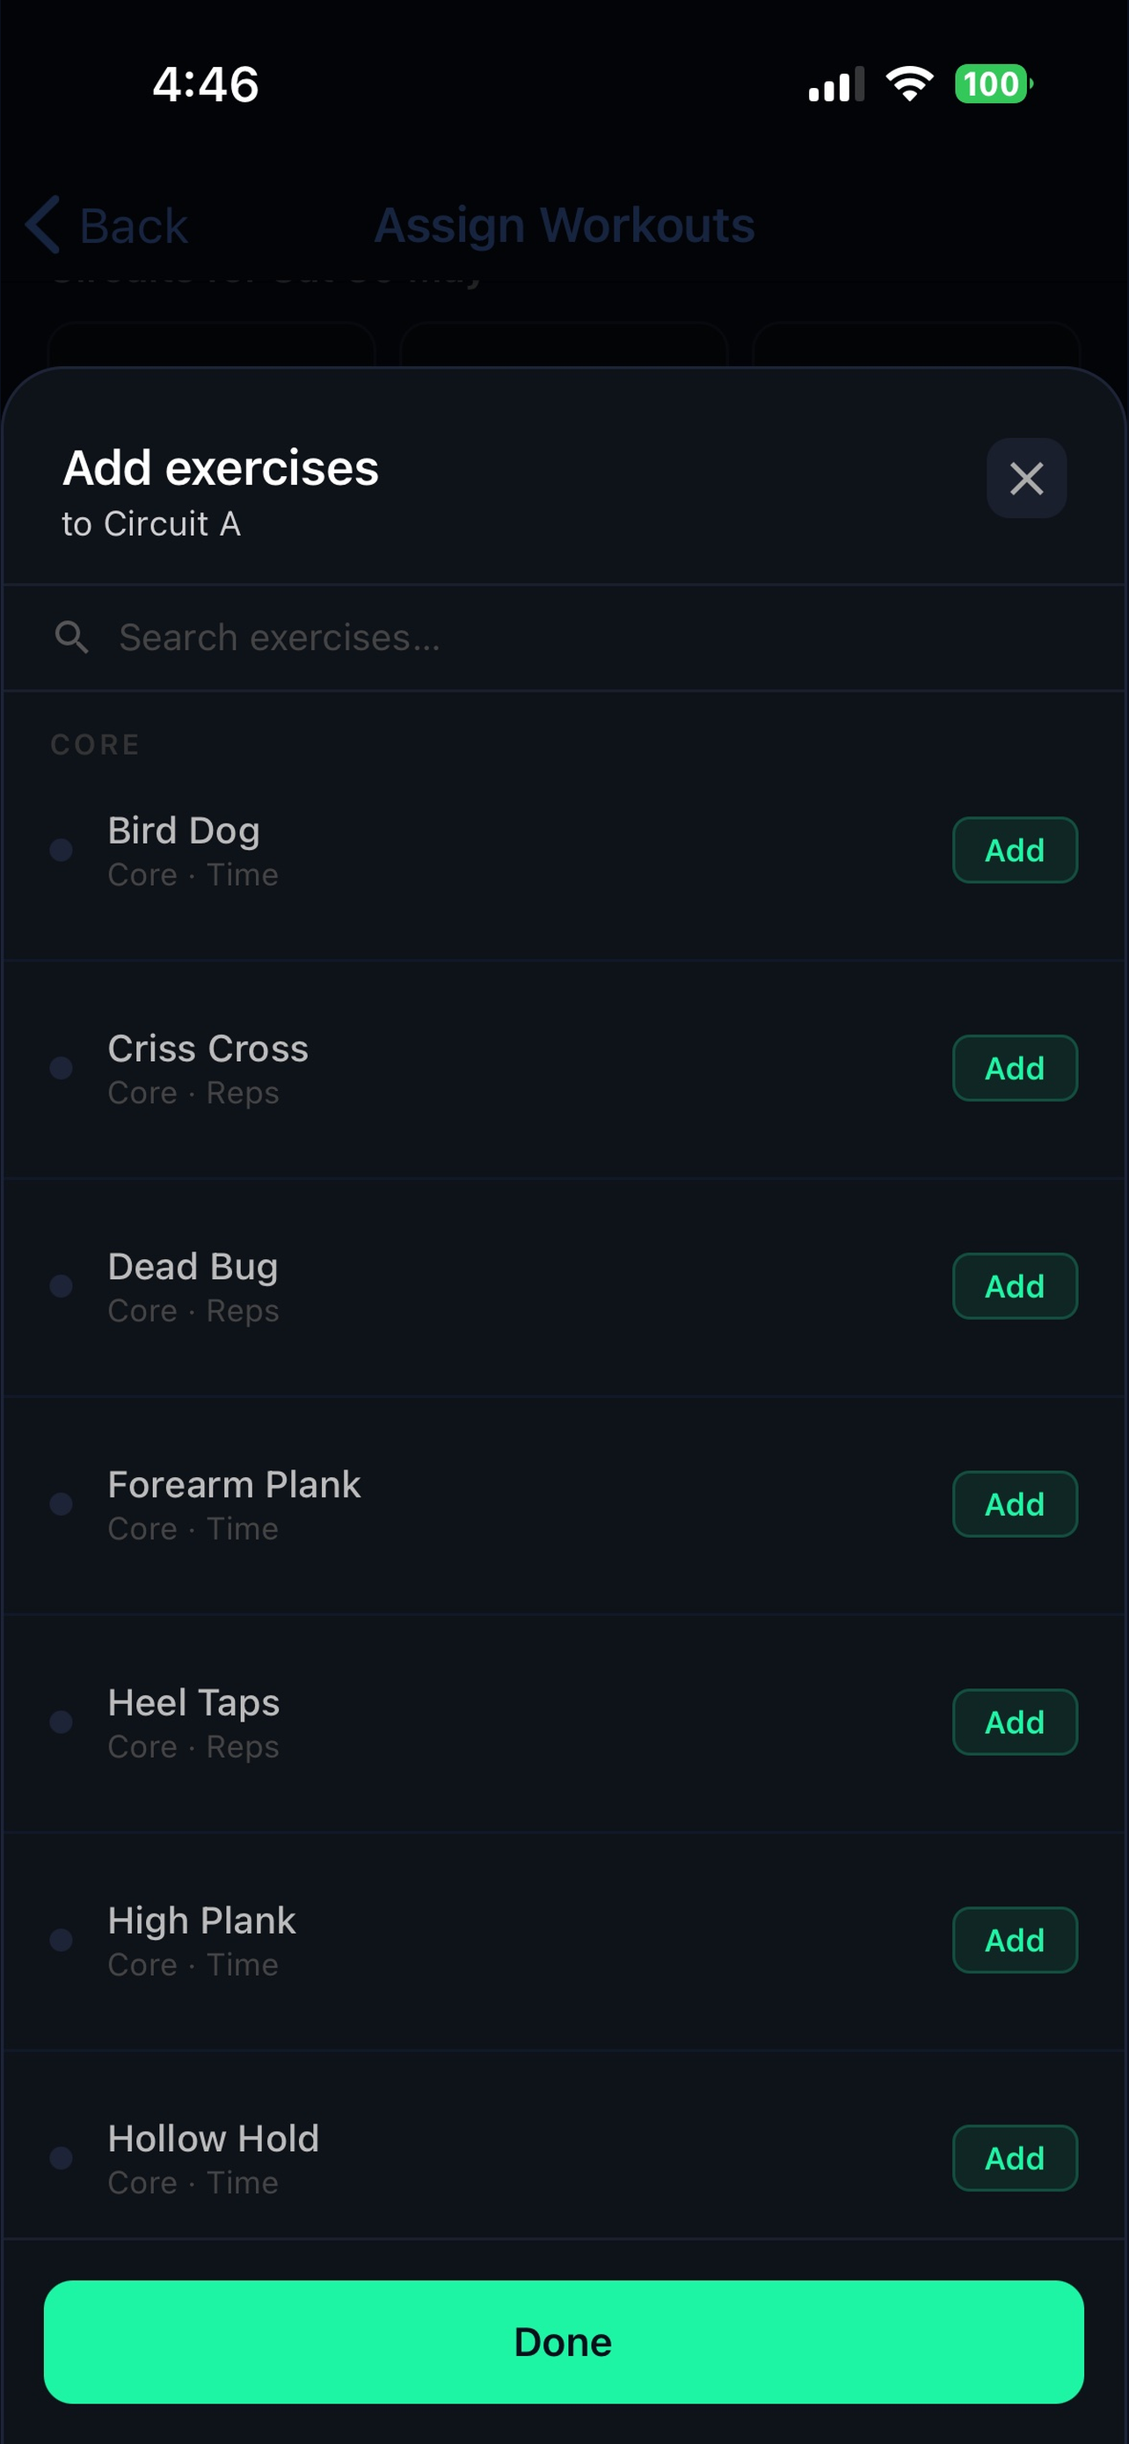Tap the search magnifier icon
The image size is (1129, 2444).
point(72,638)
